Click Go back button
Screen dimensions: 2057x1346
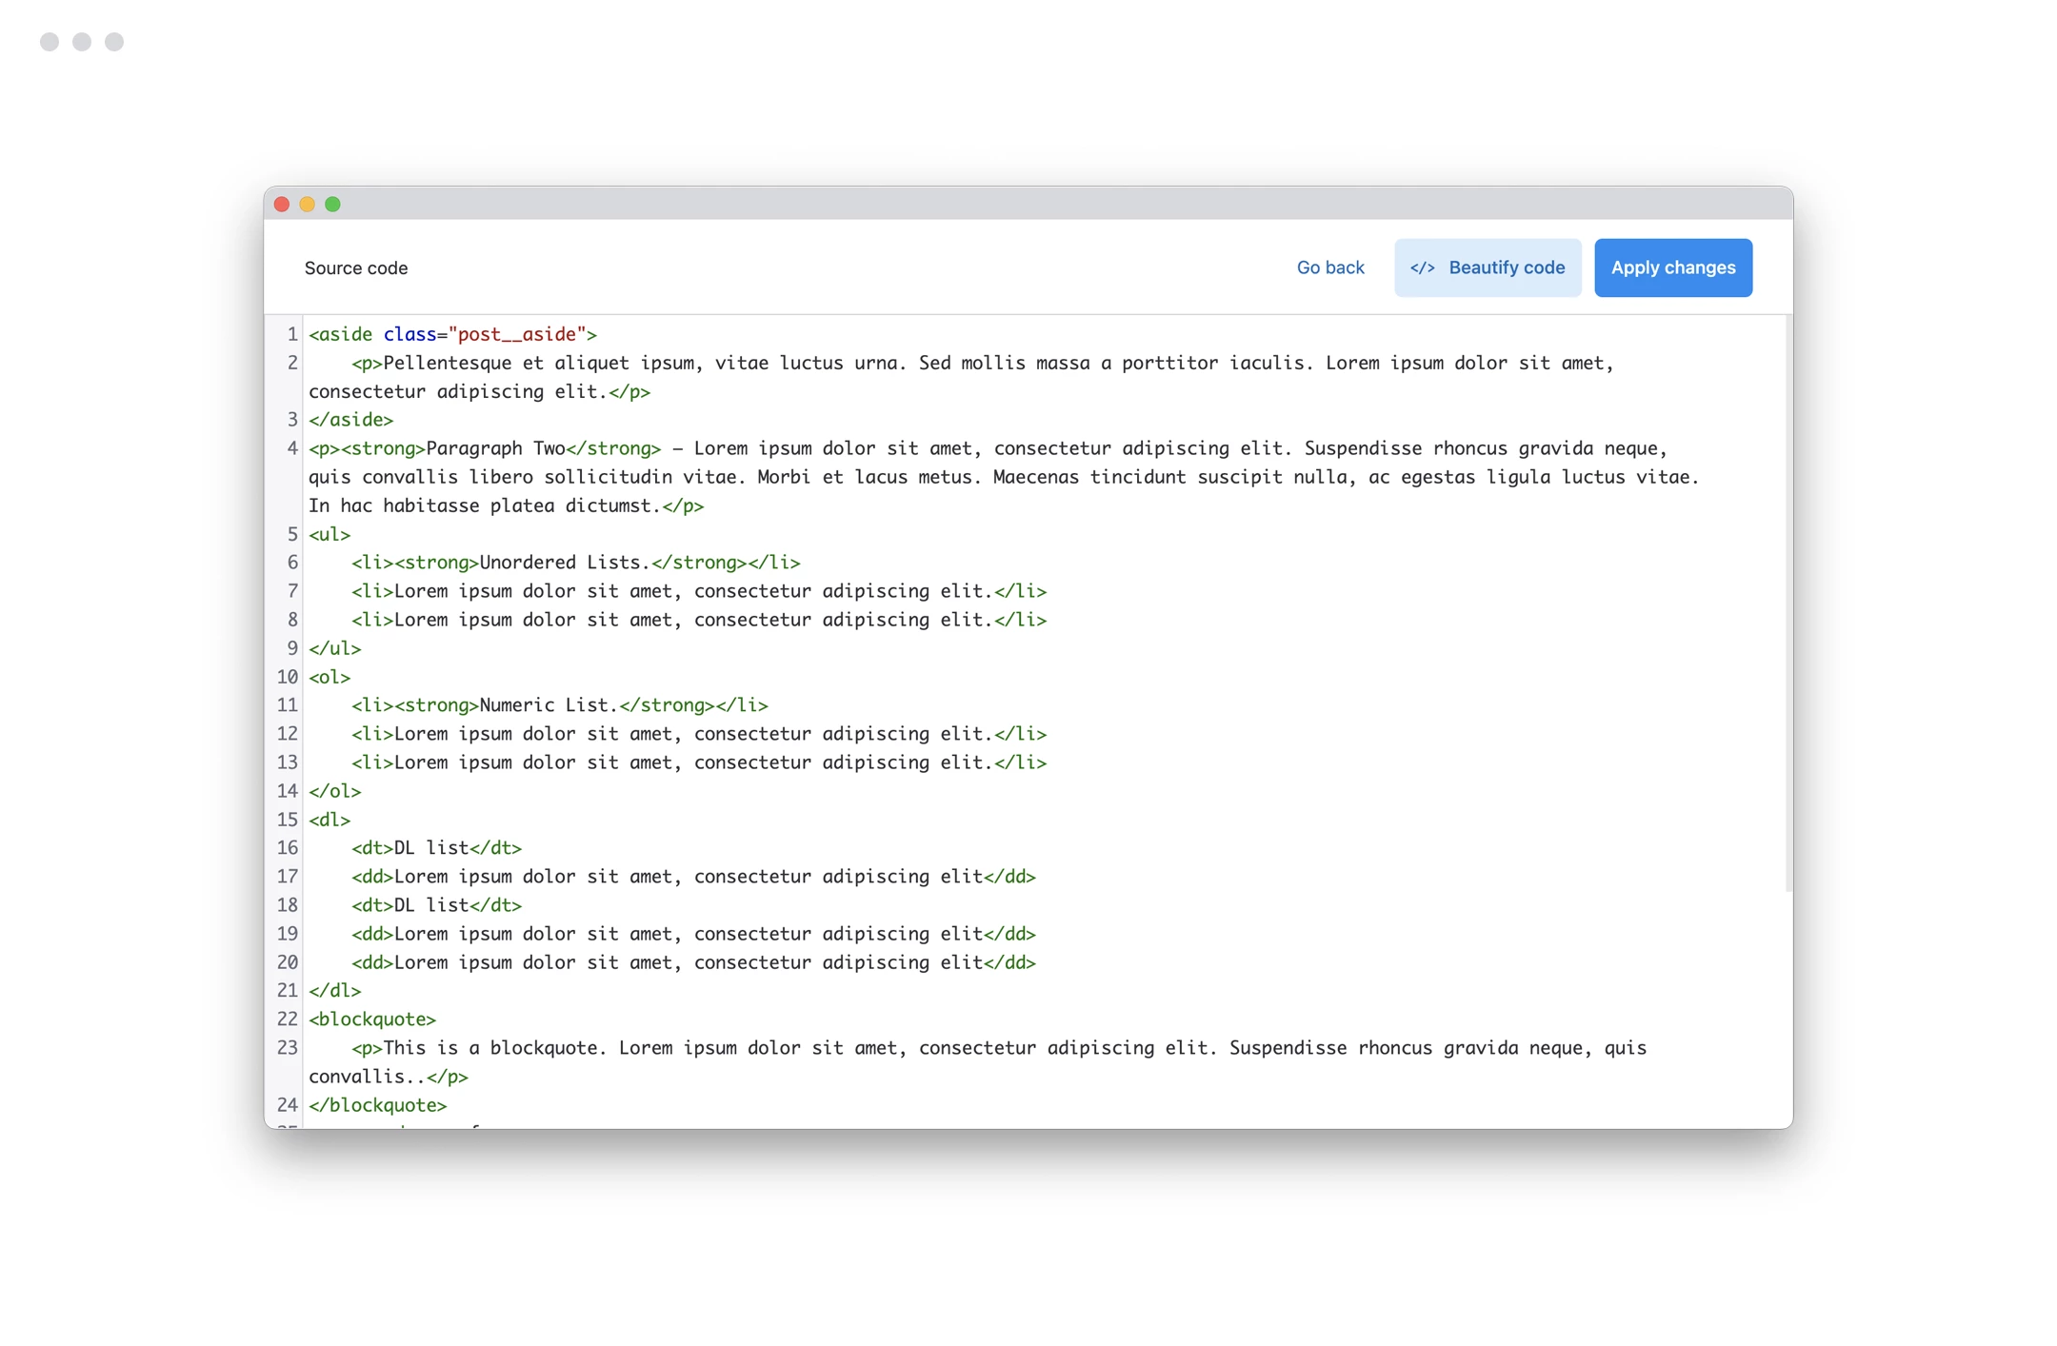click(x=1329, y=267)
